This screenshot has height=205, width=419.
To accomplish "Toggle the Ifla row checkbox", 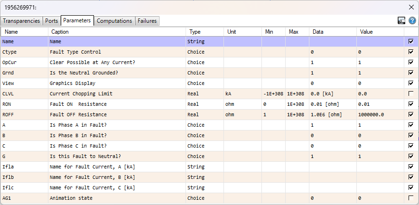I will click(411, 167).
